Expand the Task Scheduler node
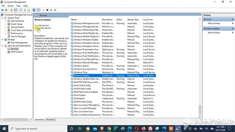This screenshot has width=235, height=132. click(x=6, y=21)
